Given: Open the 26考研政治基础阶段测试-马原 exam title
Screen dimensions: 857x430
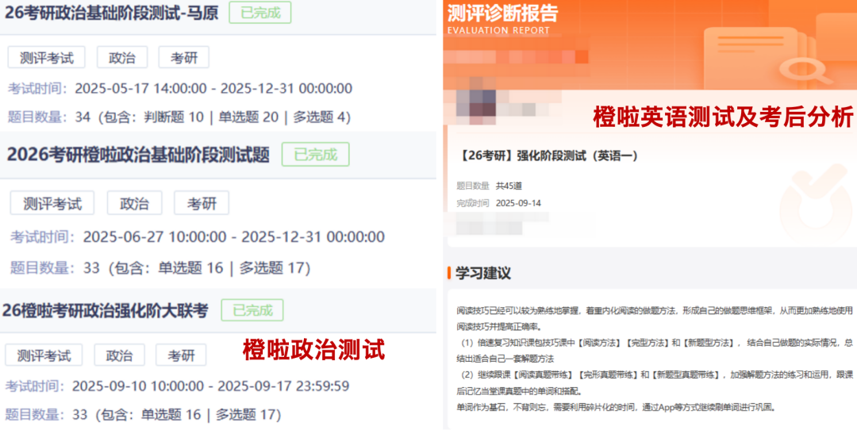Looking at the screenshot, I should click(x=112, y=13).
